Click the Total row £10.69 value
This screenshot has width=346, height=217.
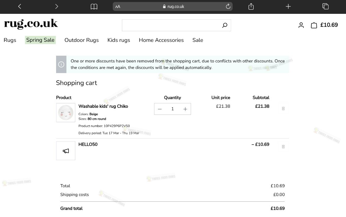(x=278, y=186)
